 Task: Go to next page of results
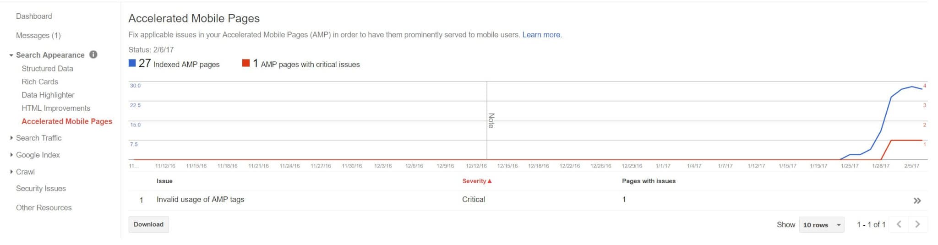[917, 224]
